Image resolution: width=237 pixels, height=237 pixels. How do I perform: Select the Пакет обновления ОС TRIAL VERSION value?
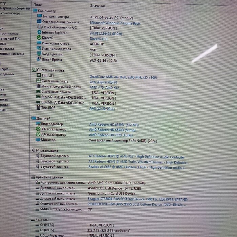[104, 28]
